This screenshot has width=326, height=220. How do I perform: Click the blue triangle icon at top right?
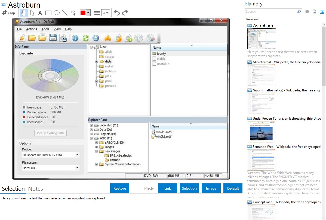[322, 12]
